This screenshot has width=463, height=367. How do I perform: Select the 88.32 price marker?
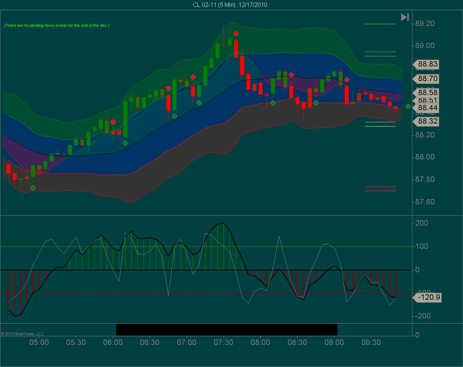[x=426, y=121]
